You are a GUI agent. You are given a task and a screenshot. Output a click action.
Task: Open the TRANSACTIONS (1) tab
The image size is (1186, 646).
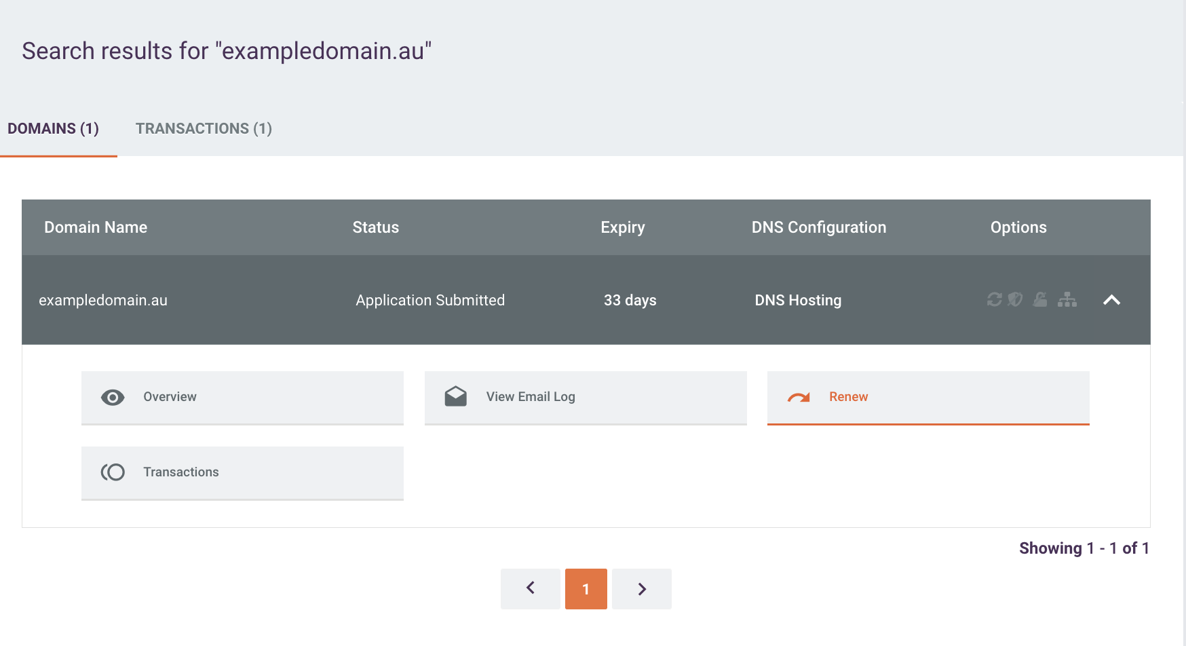point(204,129)
